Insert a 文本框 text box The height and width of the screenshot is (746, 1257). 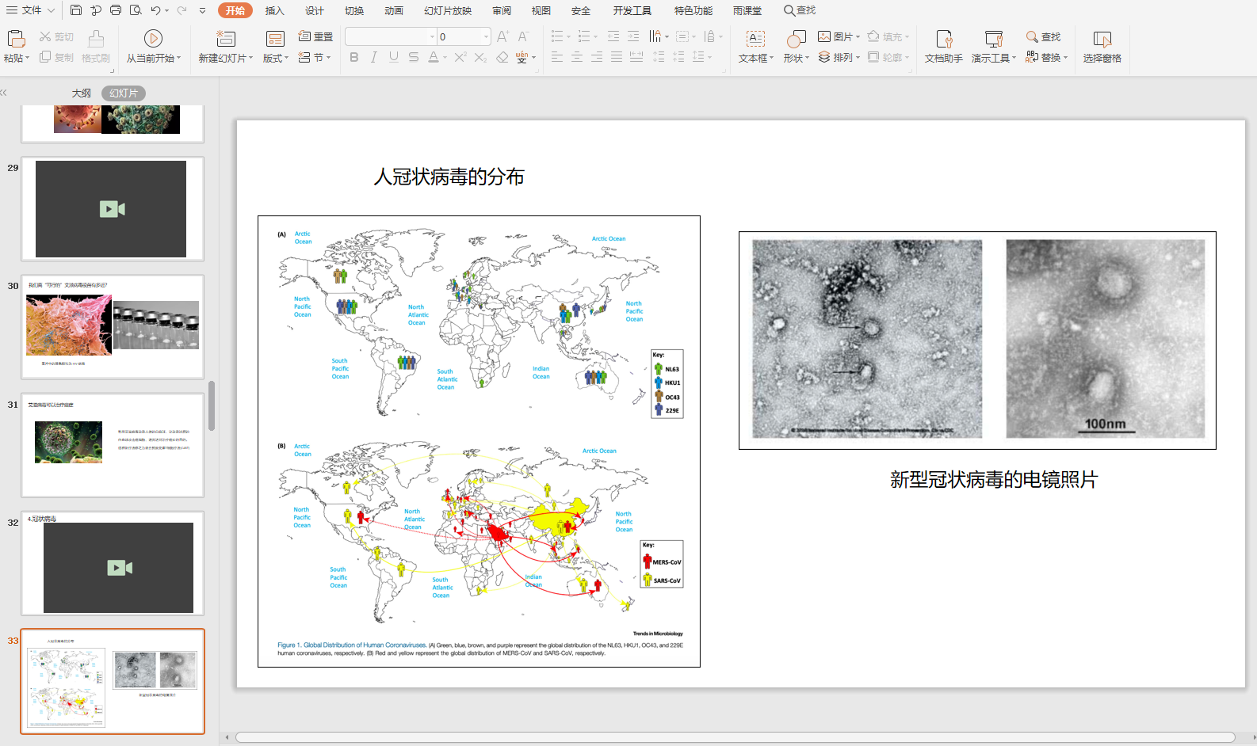(x=755, y=38)
